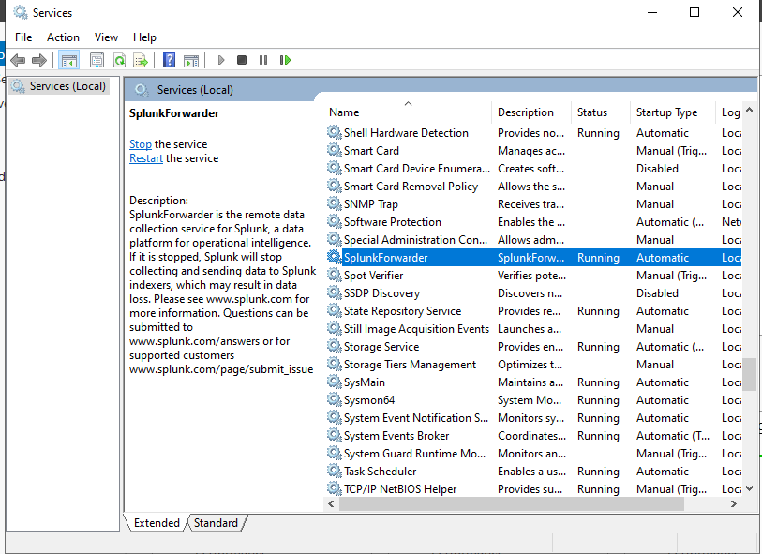Select the gear icon beside System Events Broker
The width and height of the screenshot is (762, 554).
[x=334, y=435]
